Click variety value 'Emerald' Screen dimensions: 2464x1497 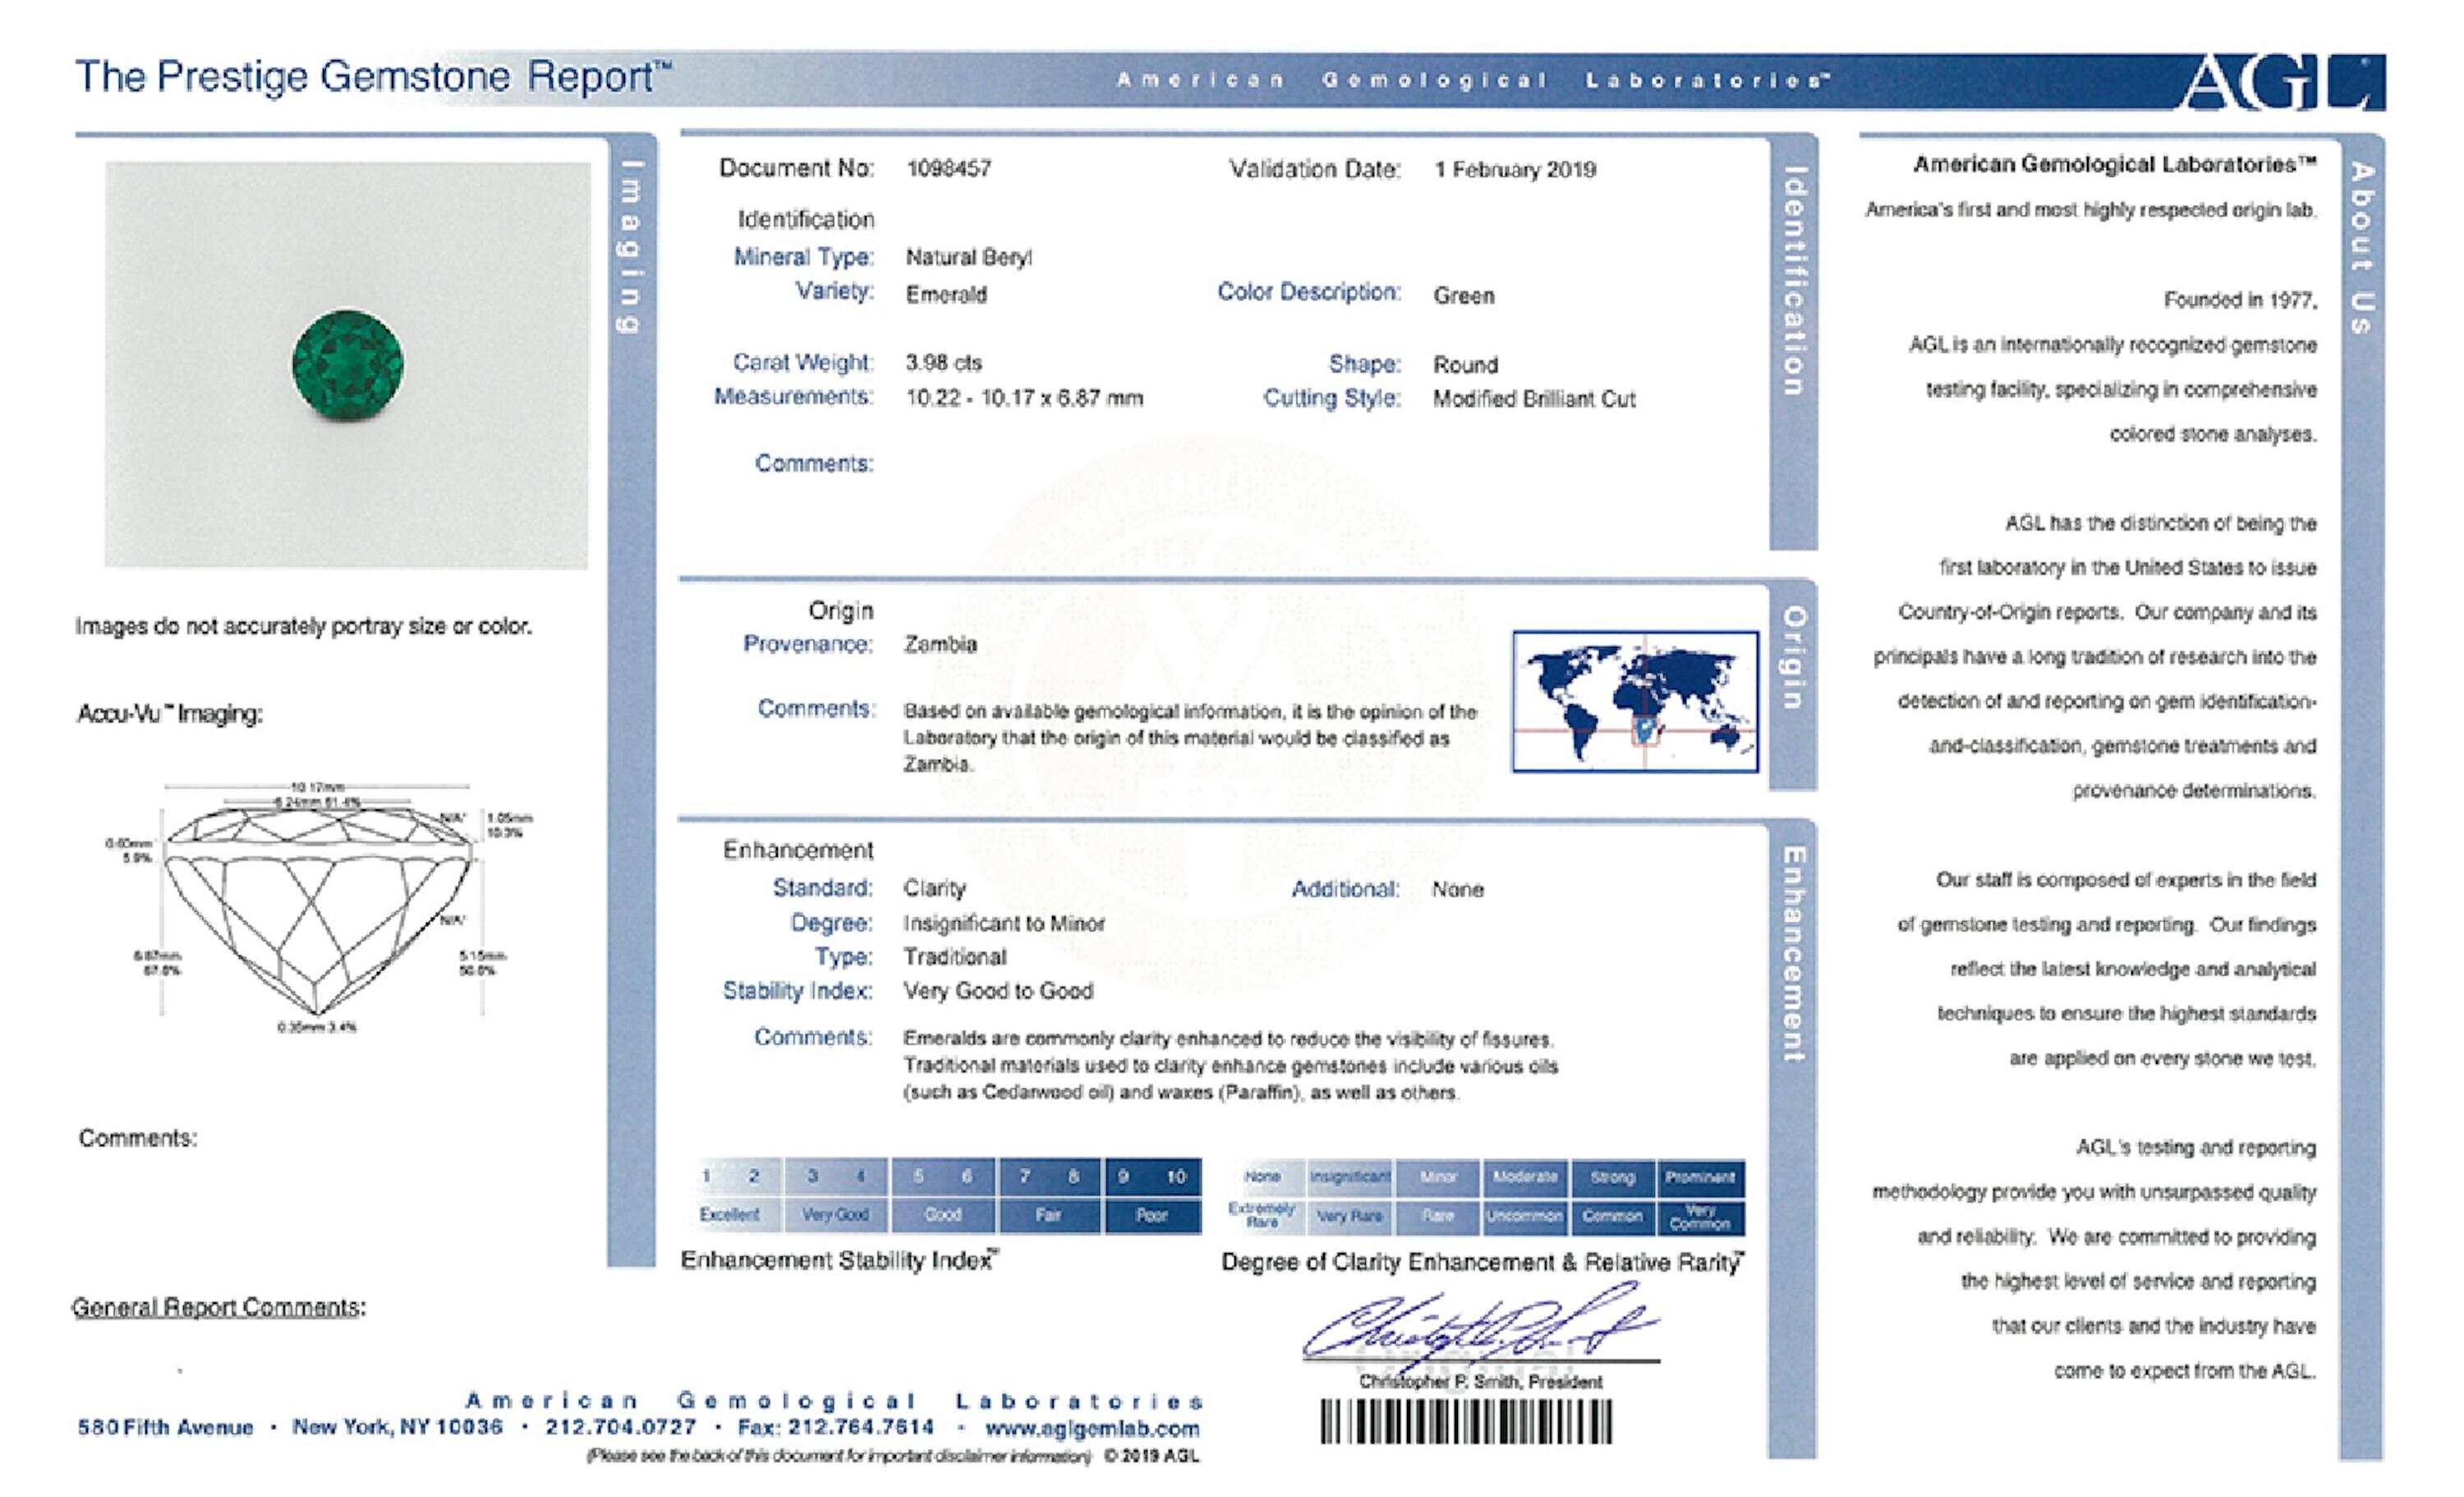click(946, 294)
